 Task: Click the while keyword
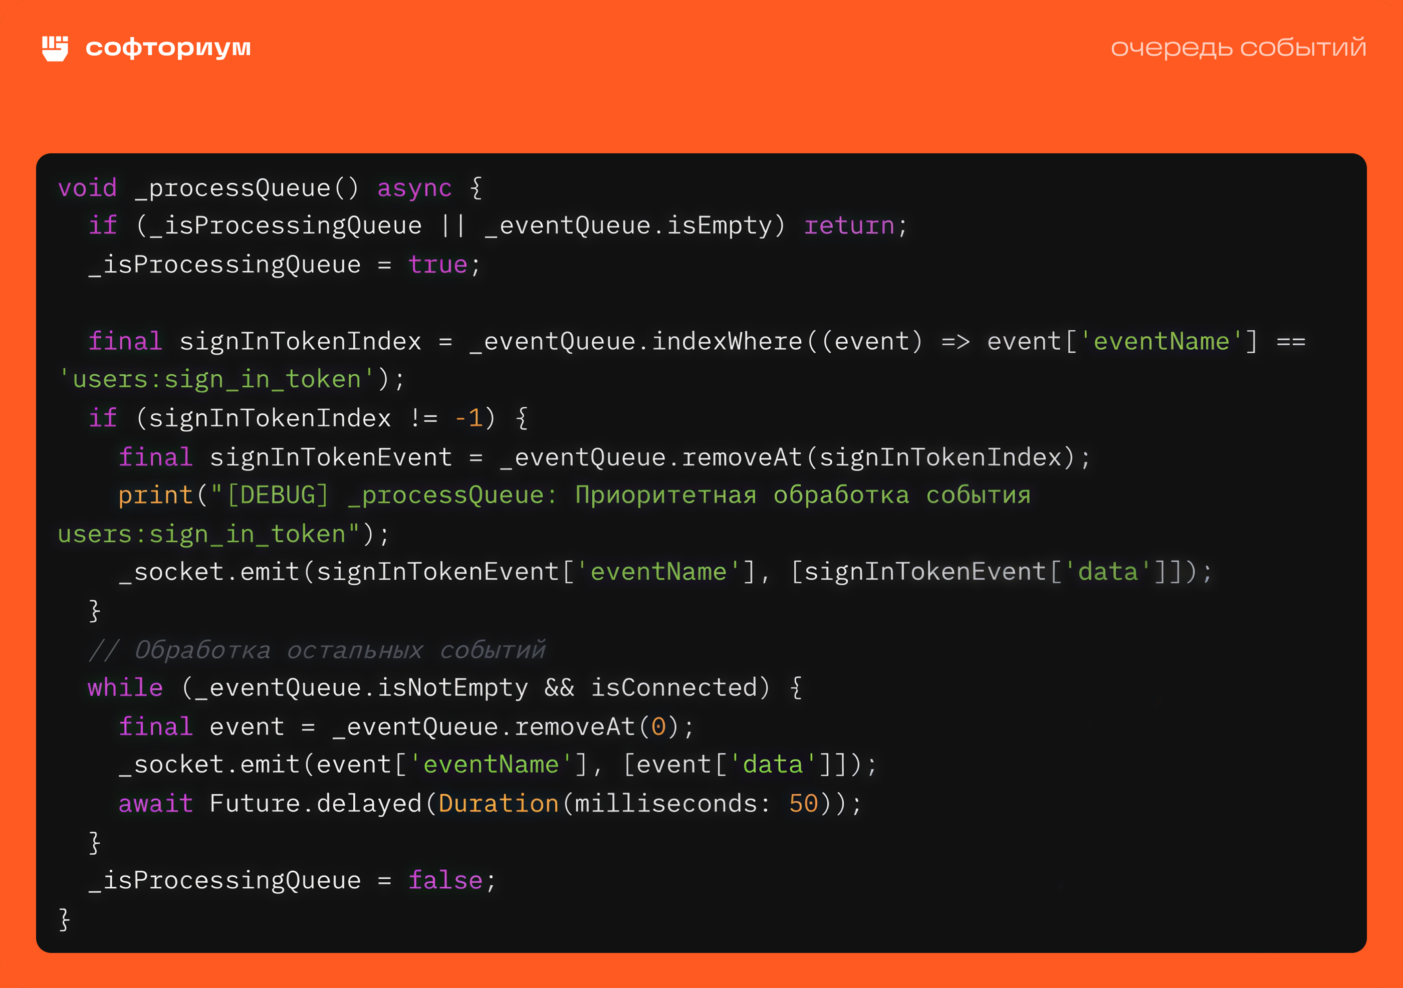(x=125, y=688)
